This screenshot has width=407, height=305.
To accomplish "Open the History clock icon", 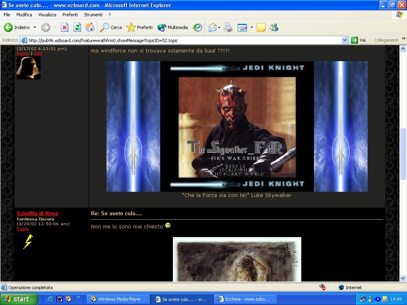I will tap(198, 27).
